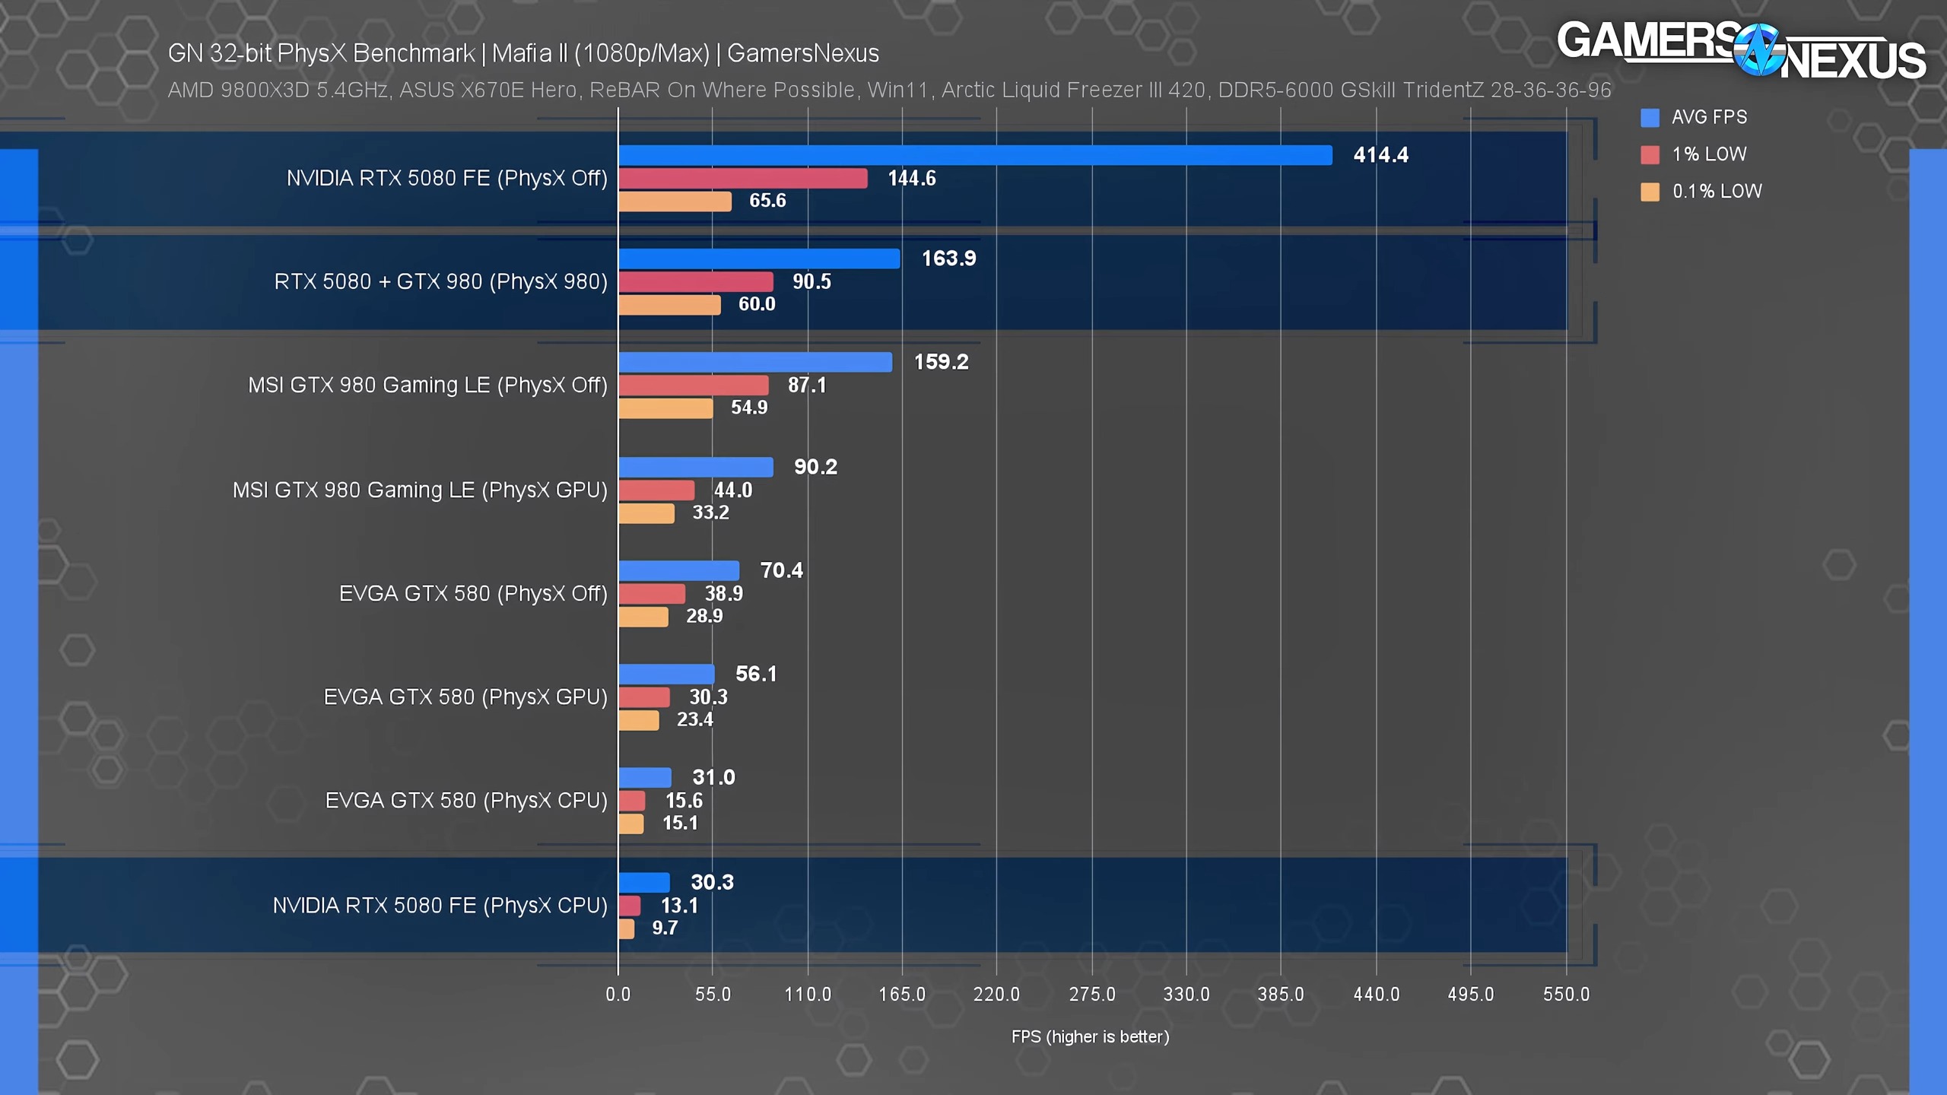Click the AVG FPS blue legend swatch
1947x1095 pixels.
coord(1650,118)
